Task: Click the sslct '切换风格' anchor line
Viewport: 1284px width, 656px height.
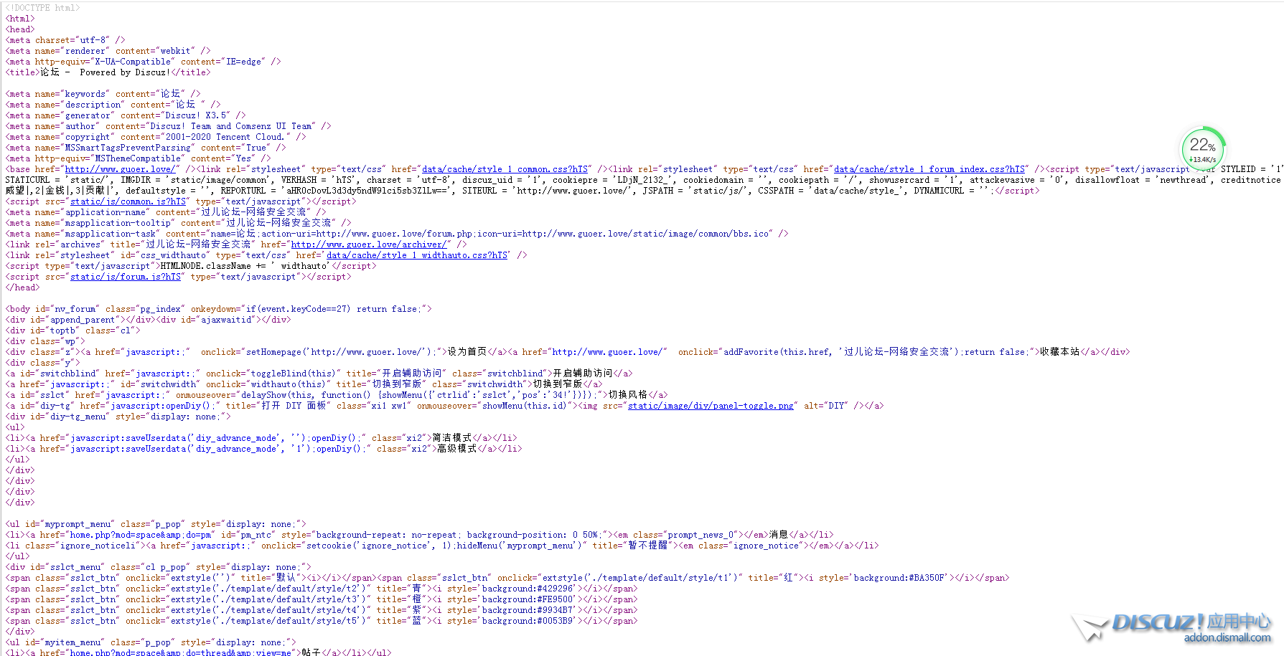Action: tap(337, 395)
